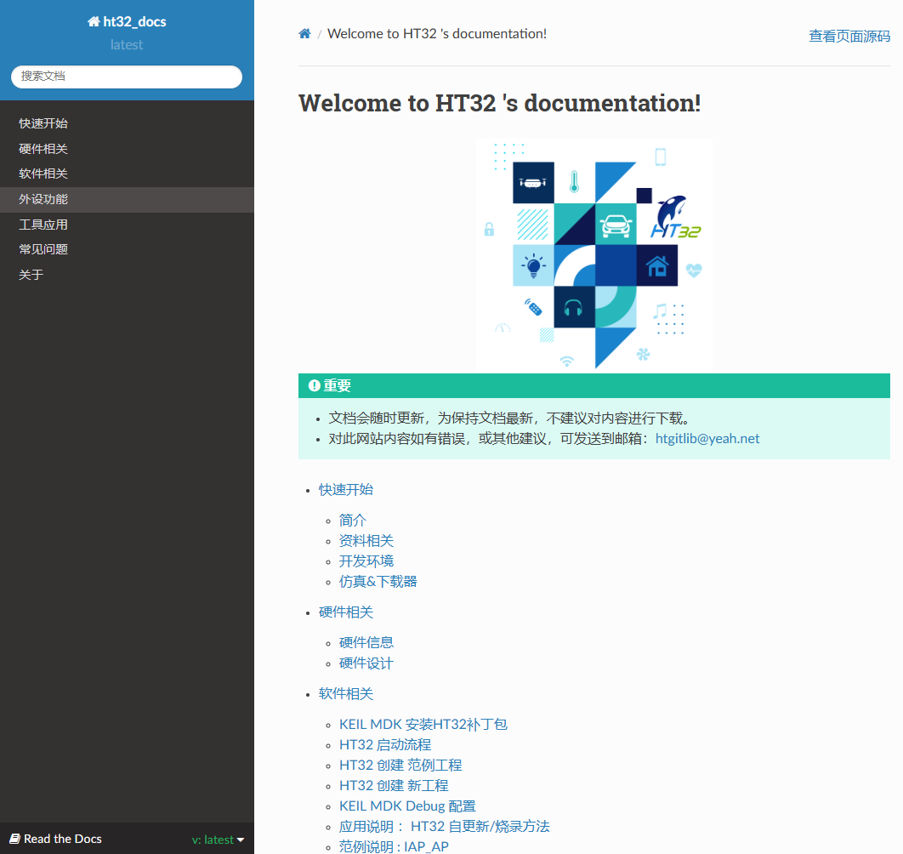Open the 开发环境 page link
903x854 pixels.
point(366,561)
